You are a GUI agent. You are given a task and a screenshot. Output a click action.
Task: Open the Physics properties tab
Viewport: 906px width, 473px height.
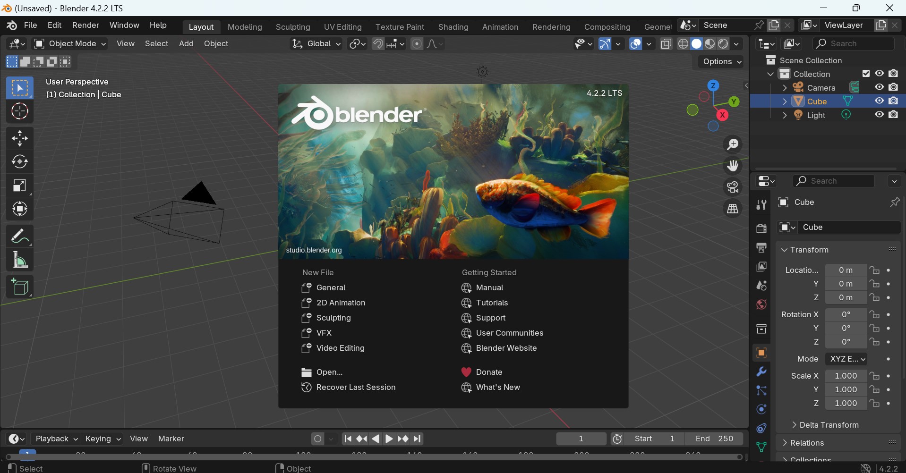pyautogui.click(x=761, y=410)
